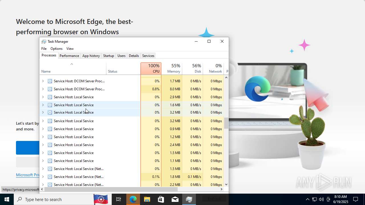Open the Microsoft Privacy link in Edge
The width and height of the screenshot is (365, 205).
28,175
